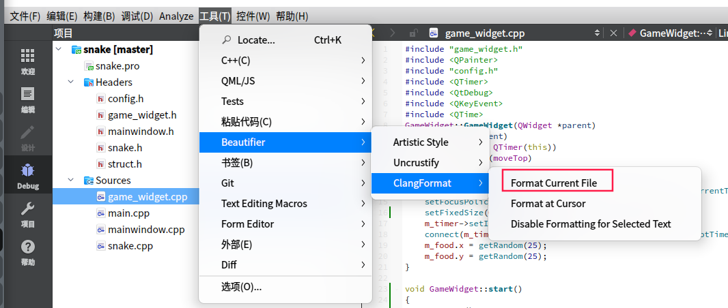The image size is (728, 308).
Task: Expand the 书签(B) submenu
Action: pyautogui.click(x=285, y=163)
